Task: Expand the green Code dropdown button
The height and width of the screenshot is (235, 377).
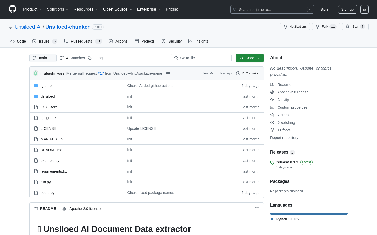Action: click(250, 58)
